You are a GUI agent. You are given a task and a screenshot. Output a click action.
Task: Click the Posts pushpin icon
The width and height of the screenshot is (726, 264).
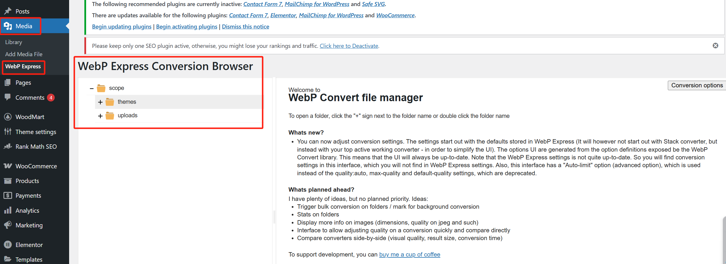(8, 11)
